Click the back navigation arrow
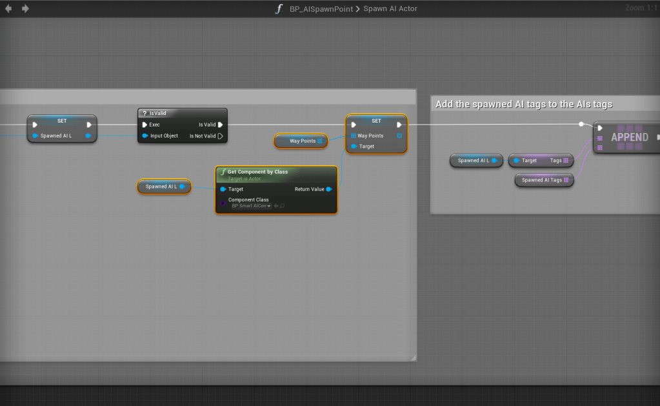660x406 pixels. click(8, 8)
